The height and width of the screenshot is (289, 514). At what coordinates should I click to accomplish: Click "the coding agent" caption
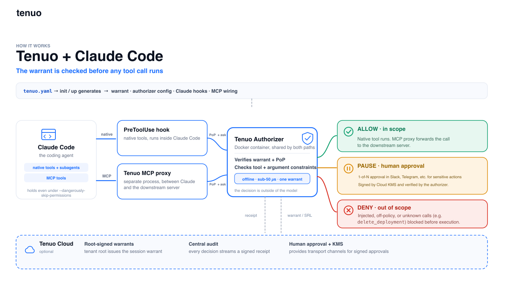coord(56,155)
